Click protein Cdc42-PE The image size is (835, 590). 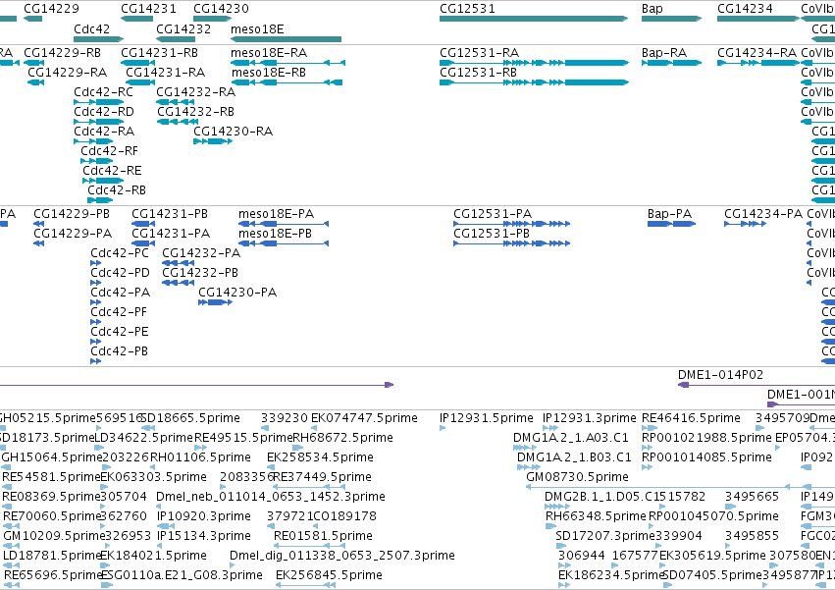click(120, 332)
